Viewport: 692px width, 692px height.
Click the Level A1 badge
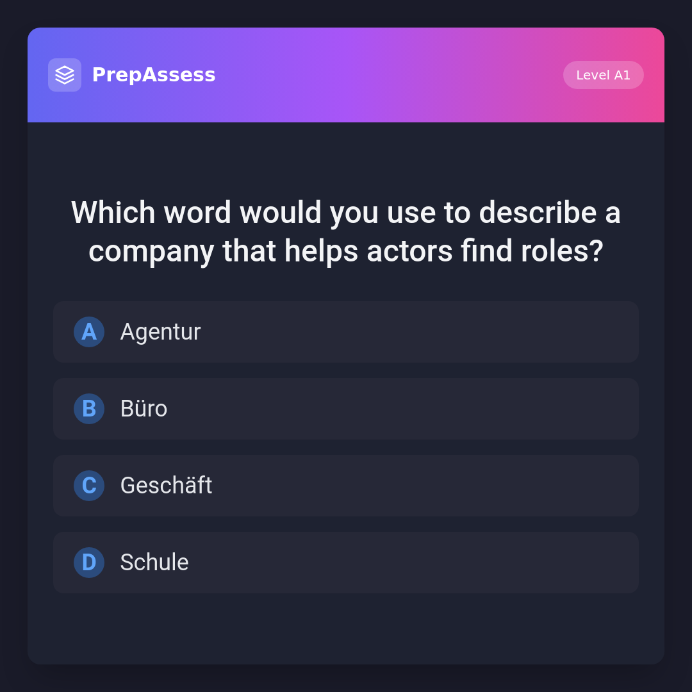coord(603,75)
